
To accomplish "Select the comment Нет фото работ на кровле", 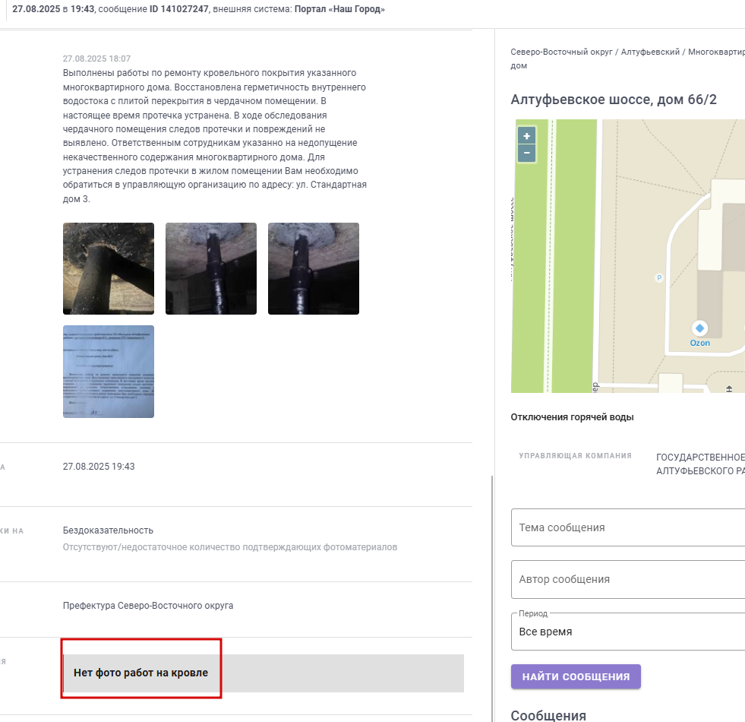I will point(140,673).
